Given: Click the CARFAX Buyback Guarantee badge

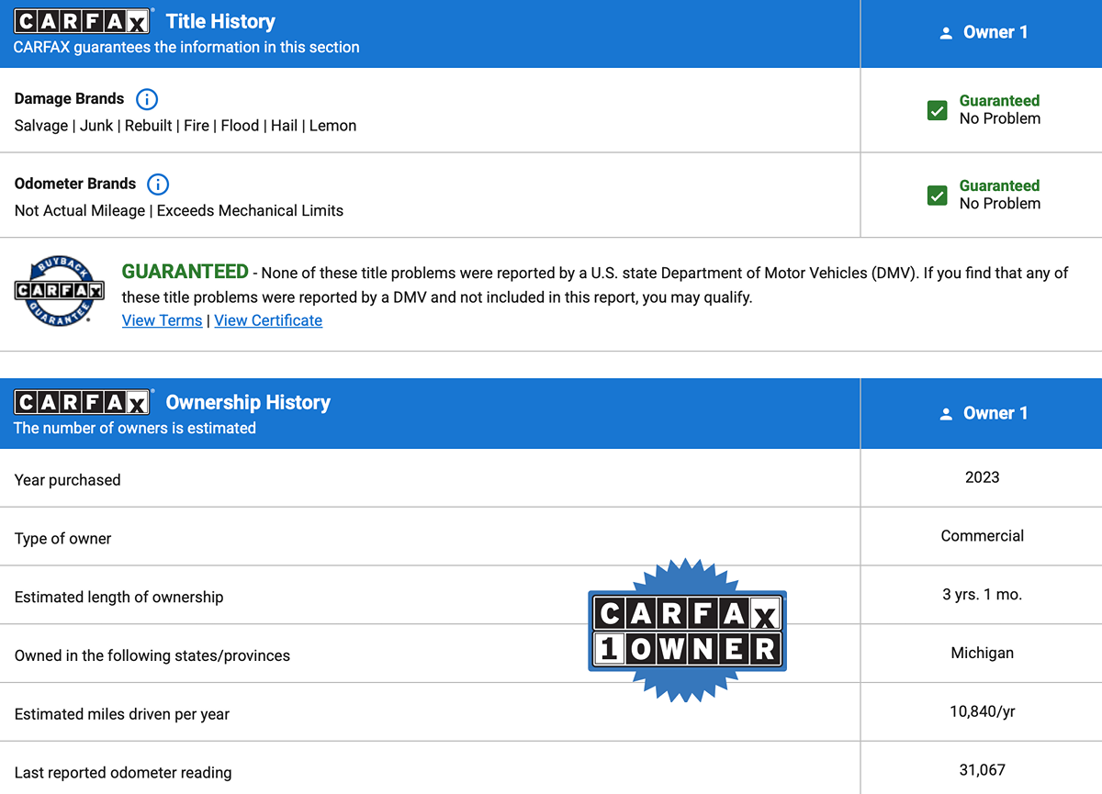Looking at the screenshot, I should (60, 292).
